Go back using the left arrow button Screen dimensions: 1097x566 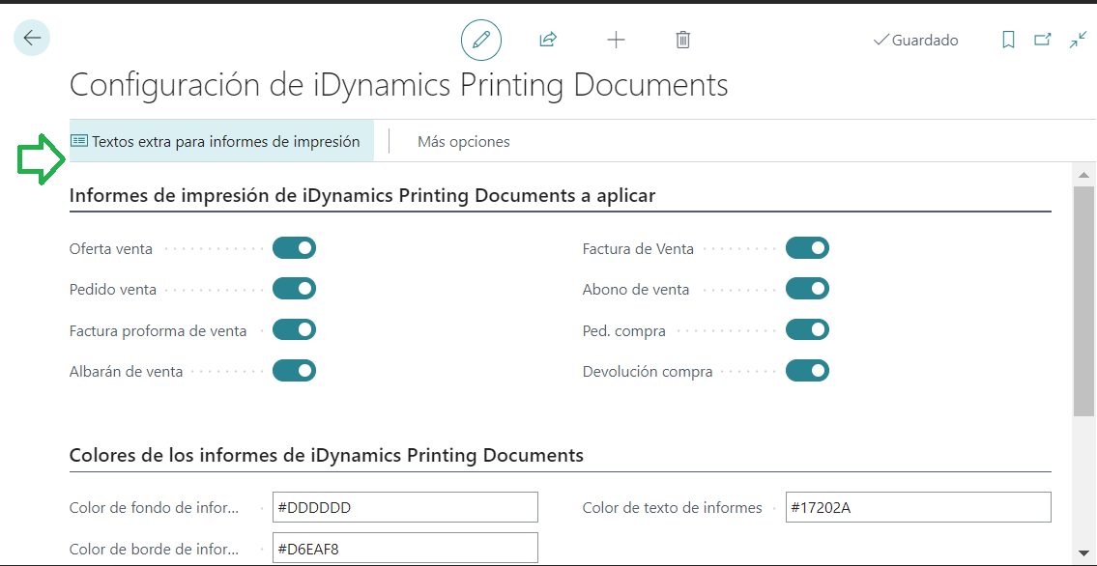[32, 38]
